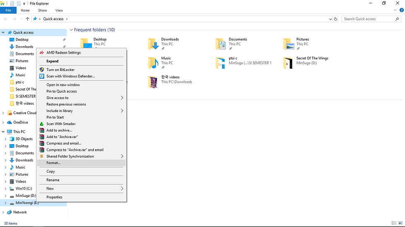Collapse the Frequent folders section
The image size is (405, 227).
[x=71, y=30]
